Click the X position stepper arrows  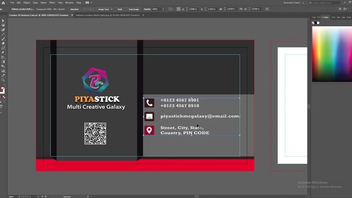pyautogui.click(x=187, y=9)
